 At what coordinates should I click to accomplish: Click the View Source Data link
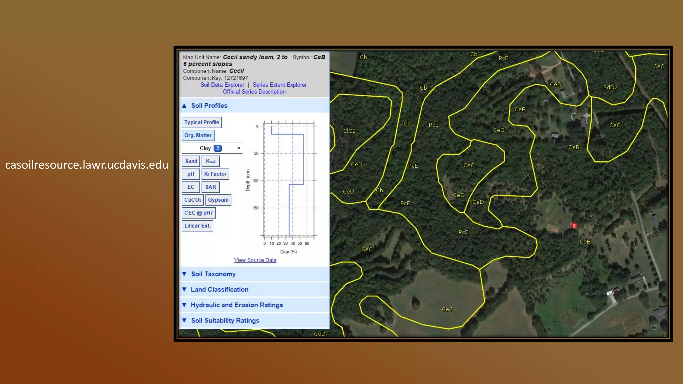tap(255, 260)
